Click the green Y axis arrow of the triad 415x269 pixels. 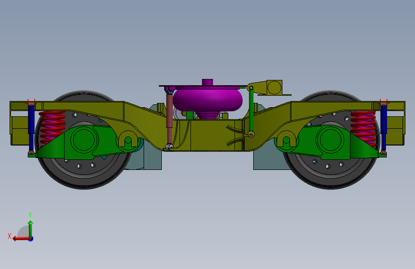pos(31,229)
